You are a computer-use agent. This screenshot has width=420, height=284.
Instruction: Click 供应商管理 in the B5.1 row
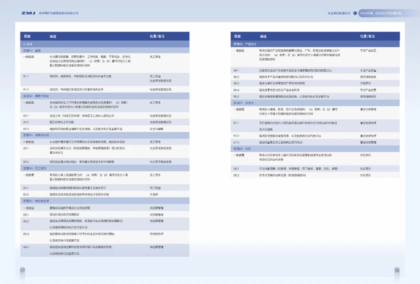156,215
